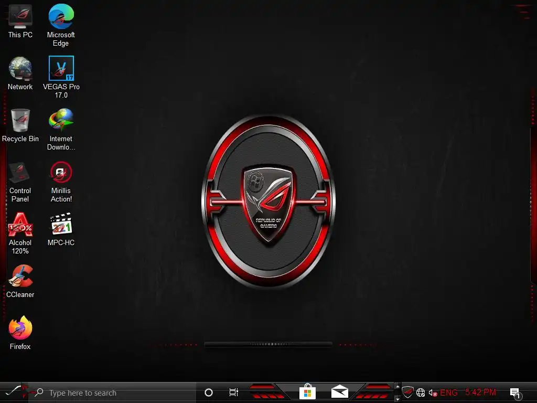
Task: Open the This PC desktop icon
Action: 20,21
